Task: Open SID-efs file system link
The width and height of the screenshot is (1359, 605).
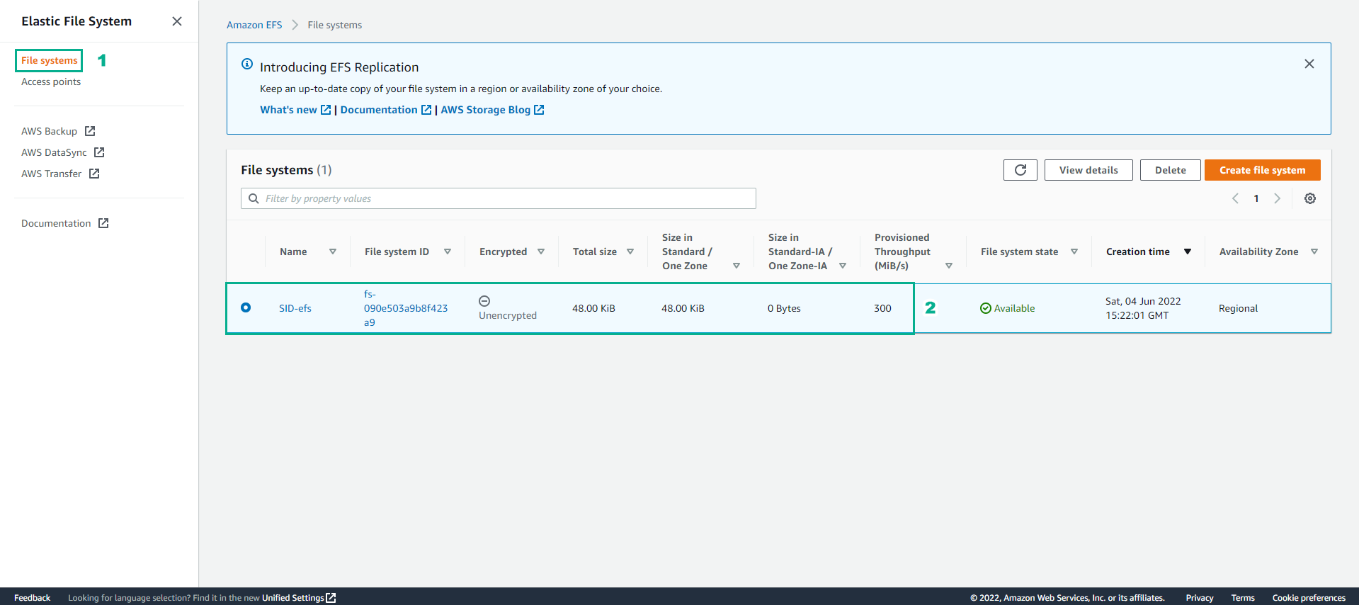Action: point(295,308)
